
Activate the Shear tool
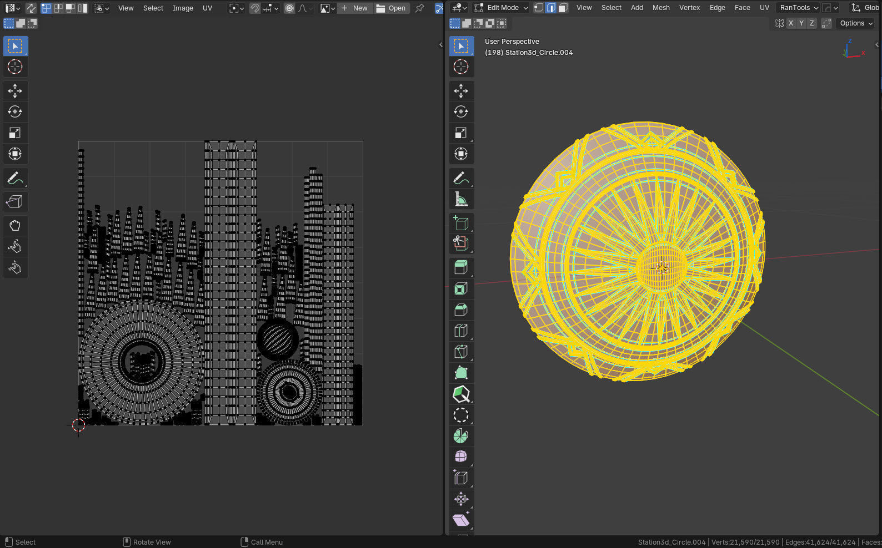tap(461, 521)
